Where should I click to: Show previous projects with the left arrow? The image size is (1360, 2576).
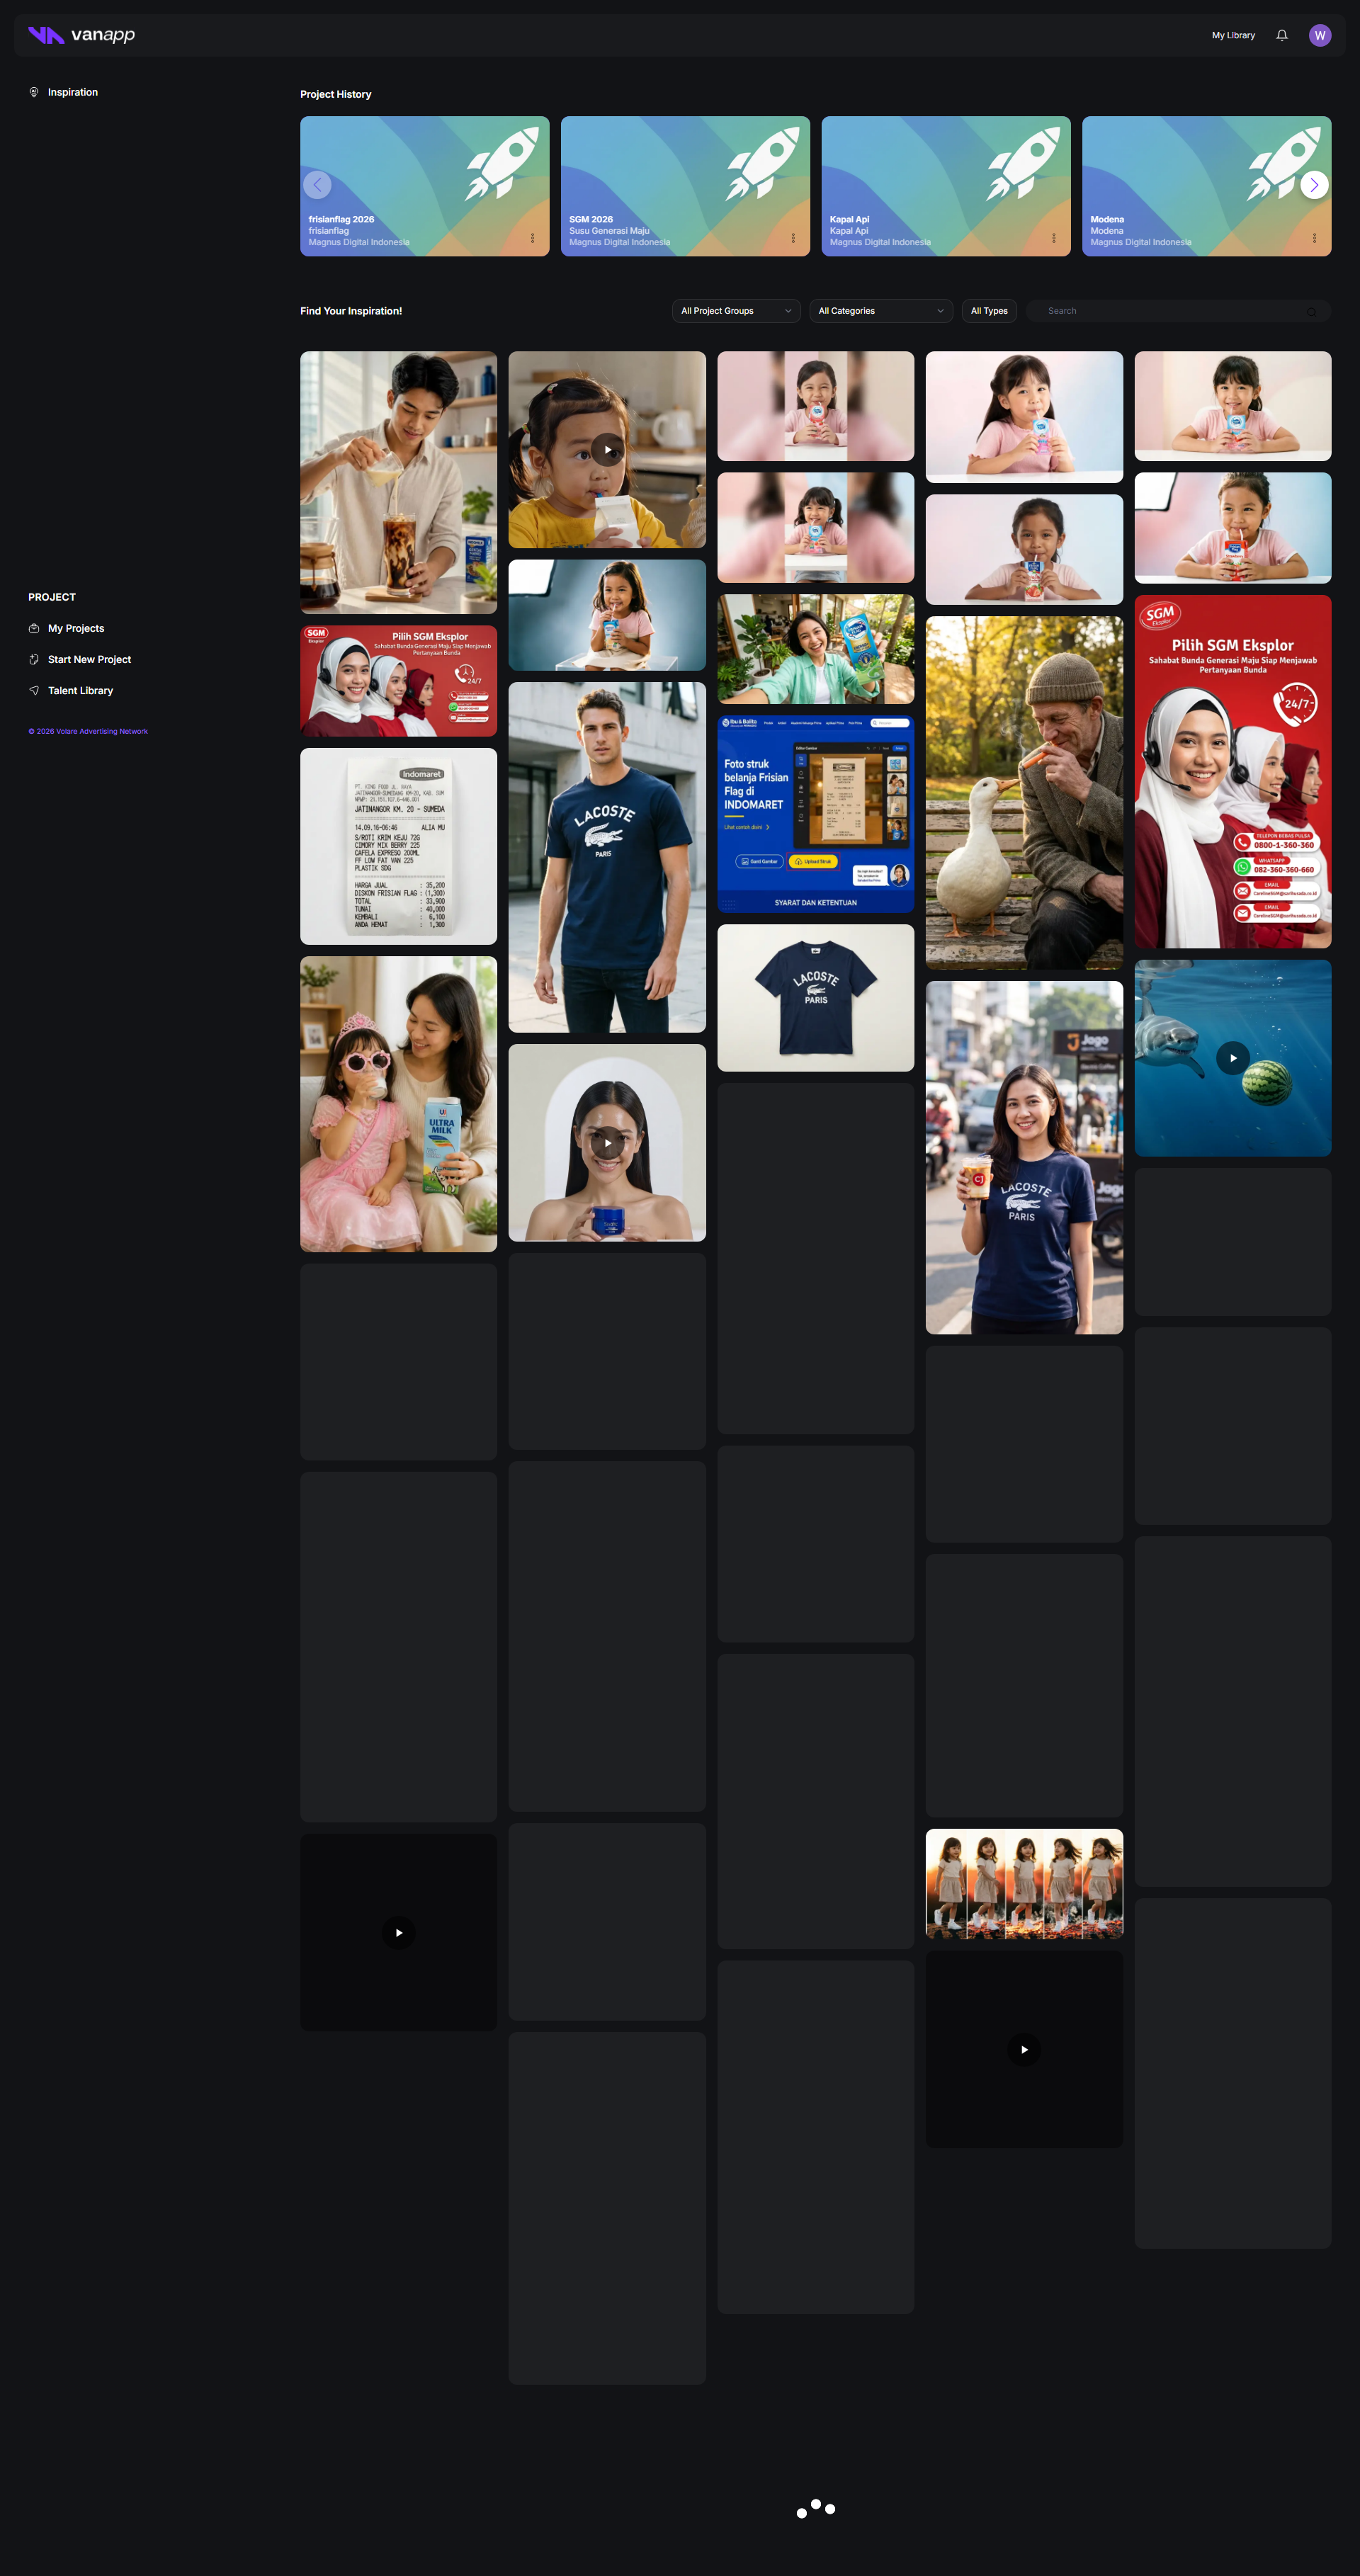pyautogui.click(x=317, y=185)
